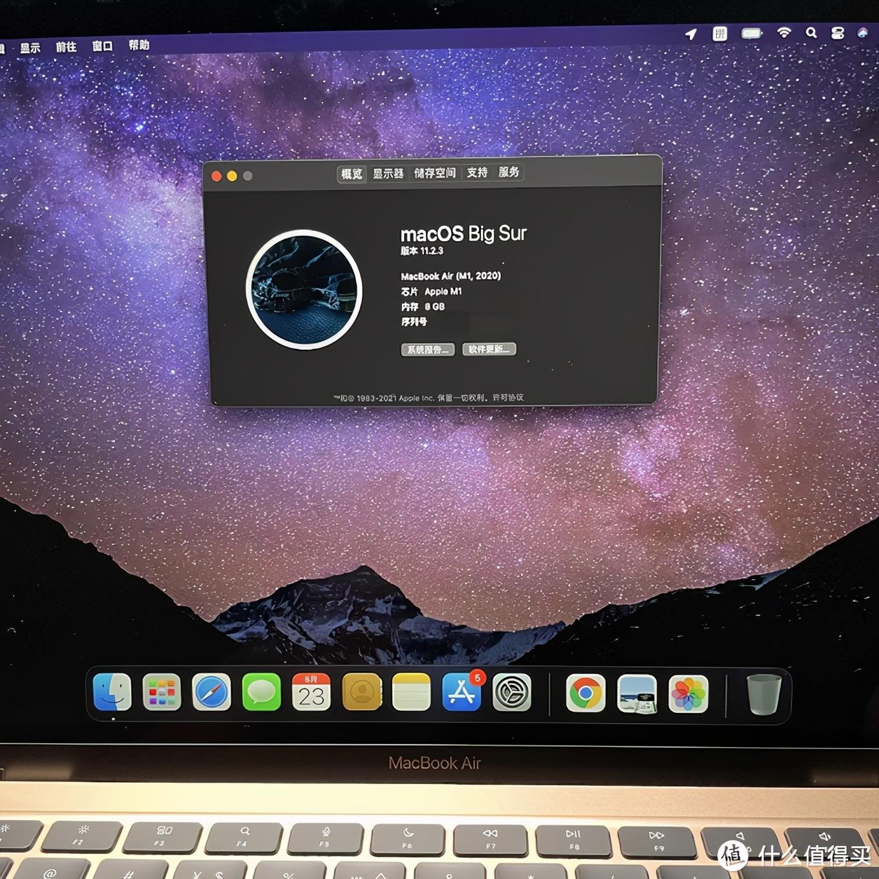
Task: Open Calendar showing date 23
Action: (311, 692)
